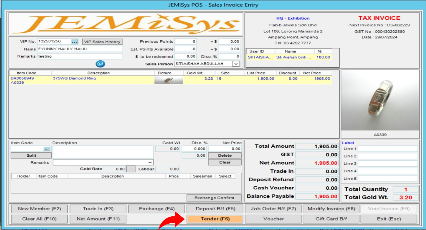426x230 pixels.
Task: Click the Disc. % field near points
Action: (x=229, y=56)
